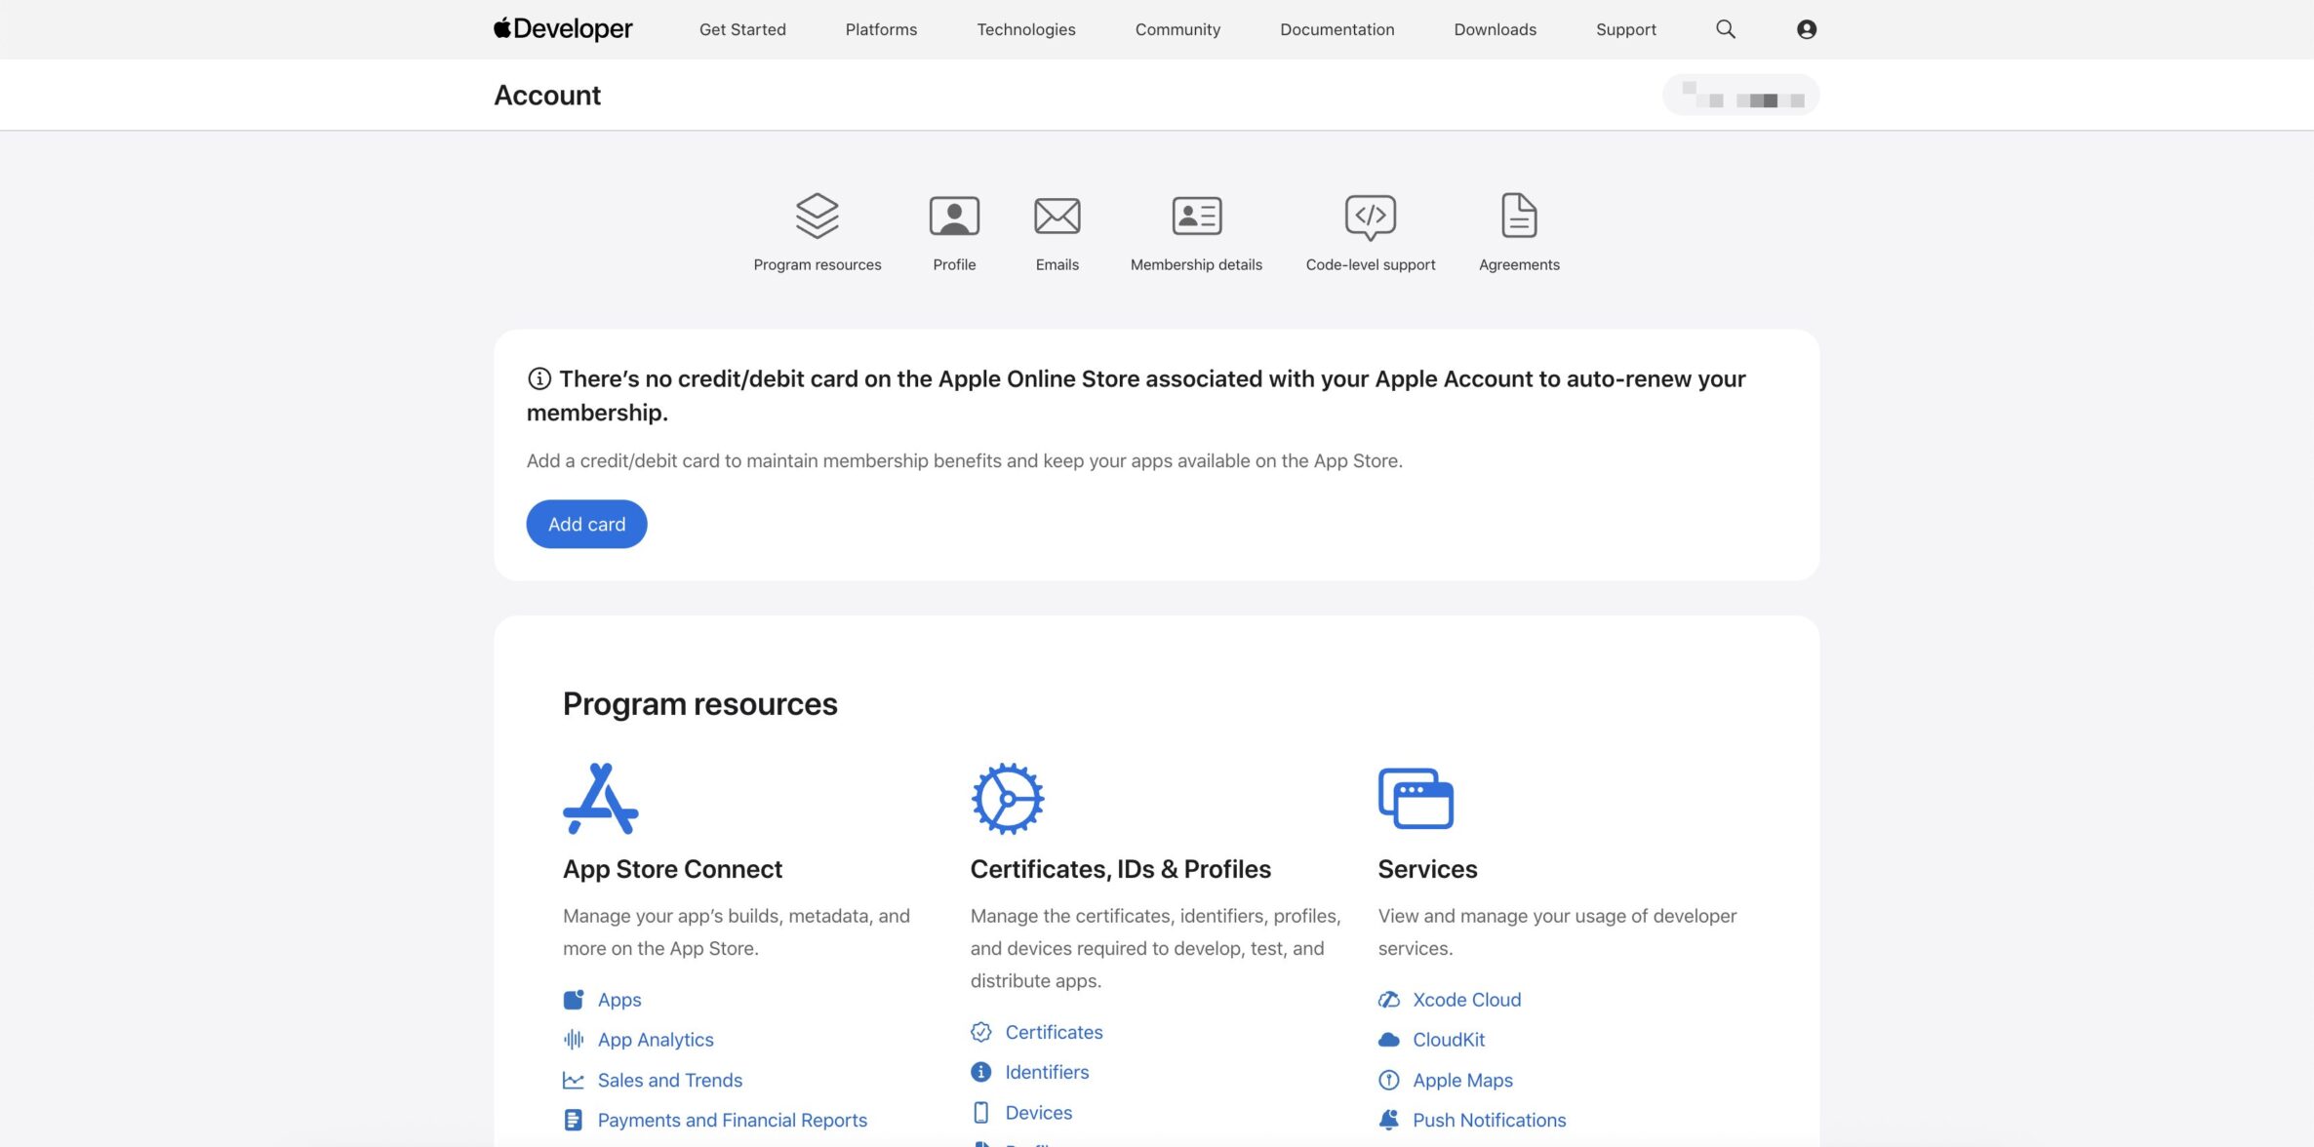
Task: Open the Platforms menu
Action: pyautogui.click(x=881, y=29)
